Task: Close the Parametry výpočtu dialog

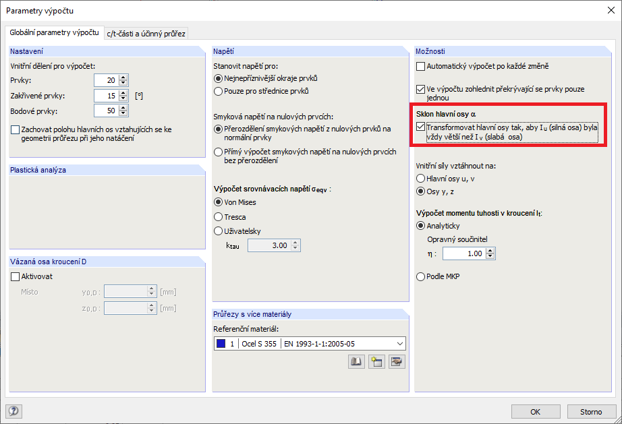Action: coord(611,10)
